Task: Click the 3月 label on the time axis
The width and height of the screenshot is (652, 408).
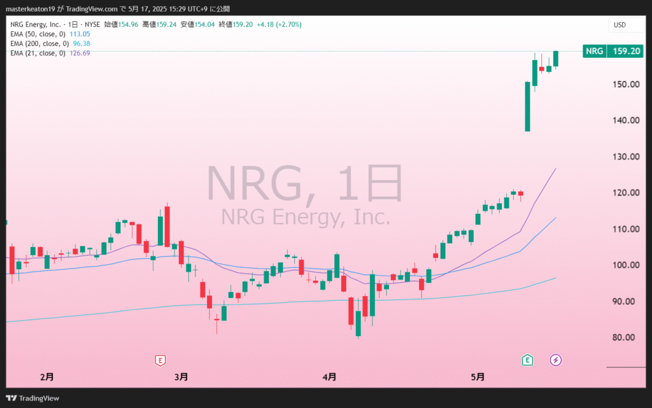Action: click(181, 377)
